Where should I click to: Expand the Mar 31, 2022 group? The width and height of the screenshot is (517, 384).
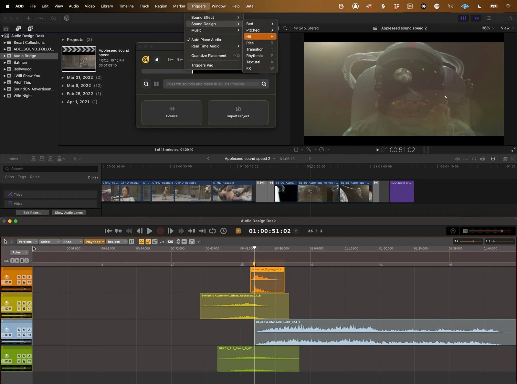click(x=63, y=78)
